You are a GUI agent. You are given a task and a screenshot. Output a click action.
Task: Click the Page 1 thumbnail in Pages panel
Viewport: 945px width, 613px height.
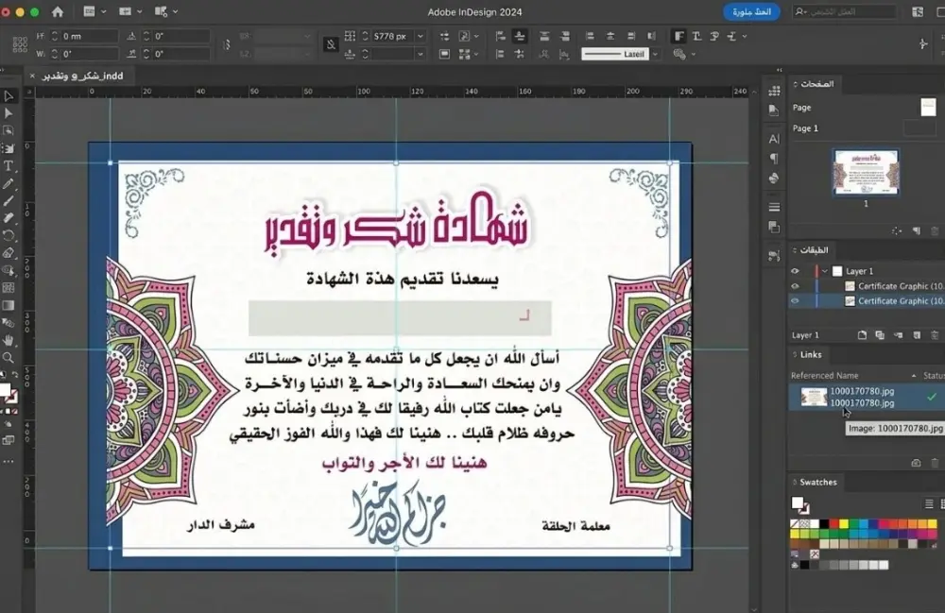coord(866,172)
